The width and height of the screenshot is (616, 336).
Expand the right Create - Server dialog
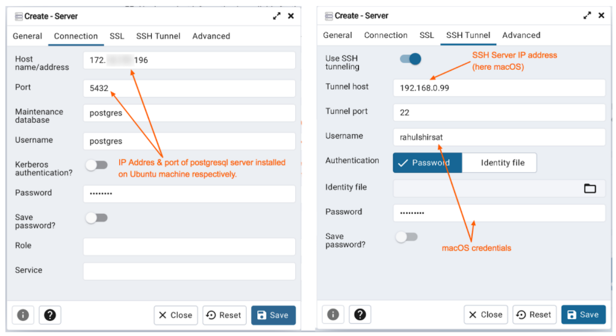(x=587, y=16)
